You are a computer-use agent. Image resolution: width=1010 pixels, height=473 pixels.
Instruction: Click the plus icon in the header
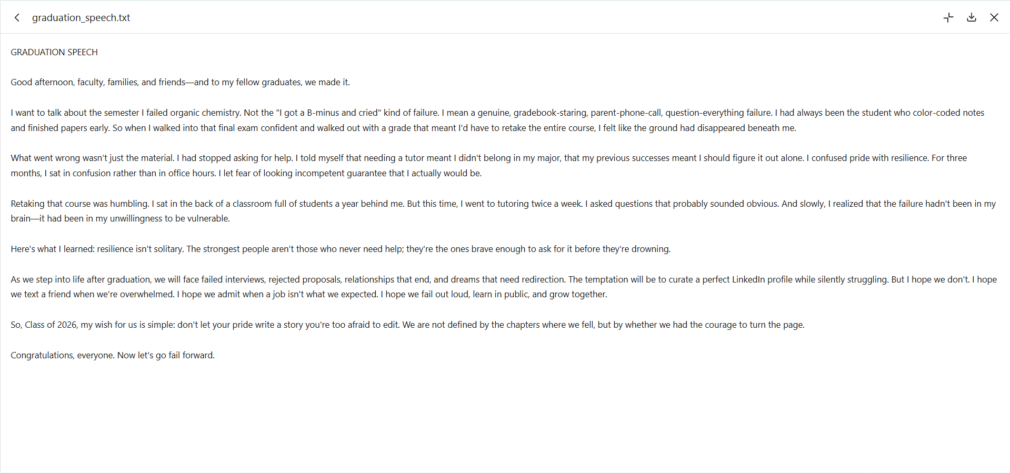(x=948, y=17)
